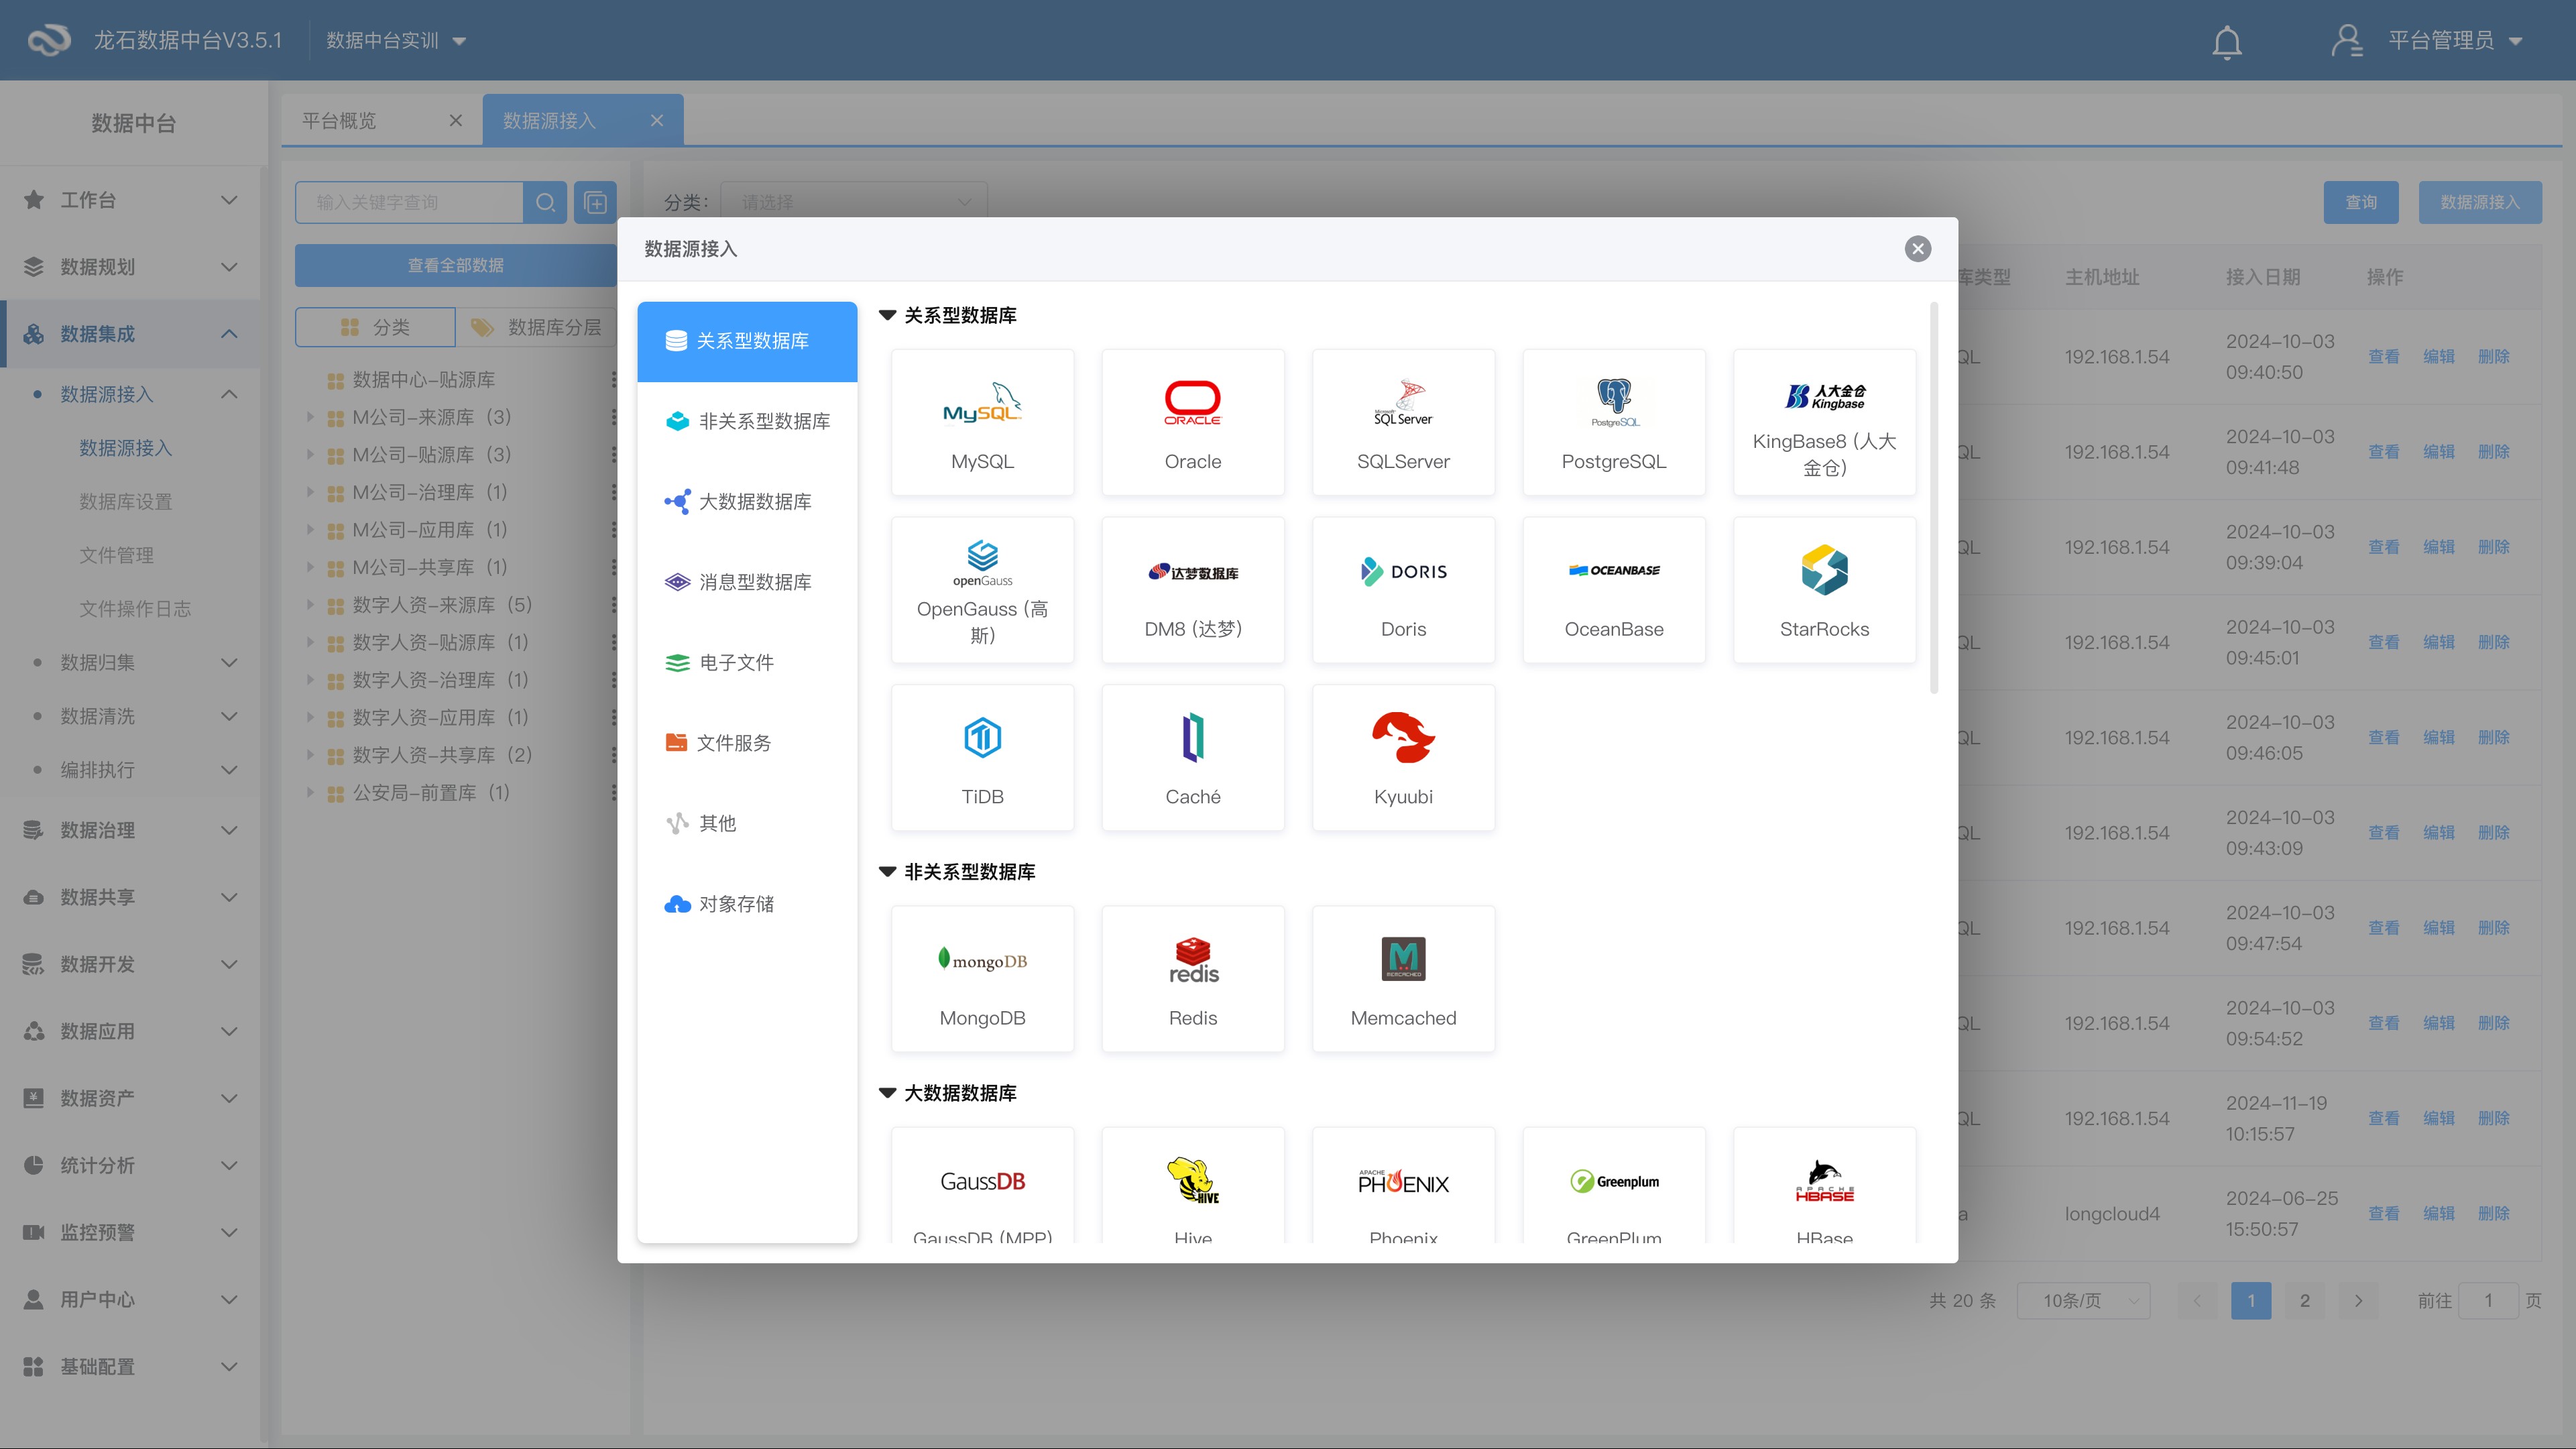The width and height of the screenshot is (2576, 1449).
Task: Select the Doris data source card
Action: click(1403, 590)
